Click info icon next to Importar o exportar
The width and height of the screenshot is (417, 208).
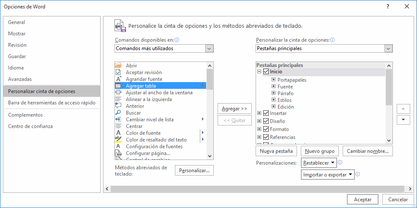(358, 174)
